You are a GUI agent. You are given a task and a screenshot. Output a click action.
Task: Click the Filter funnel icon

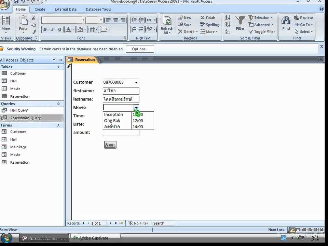[240, 20]
